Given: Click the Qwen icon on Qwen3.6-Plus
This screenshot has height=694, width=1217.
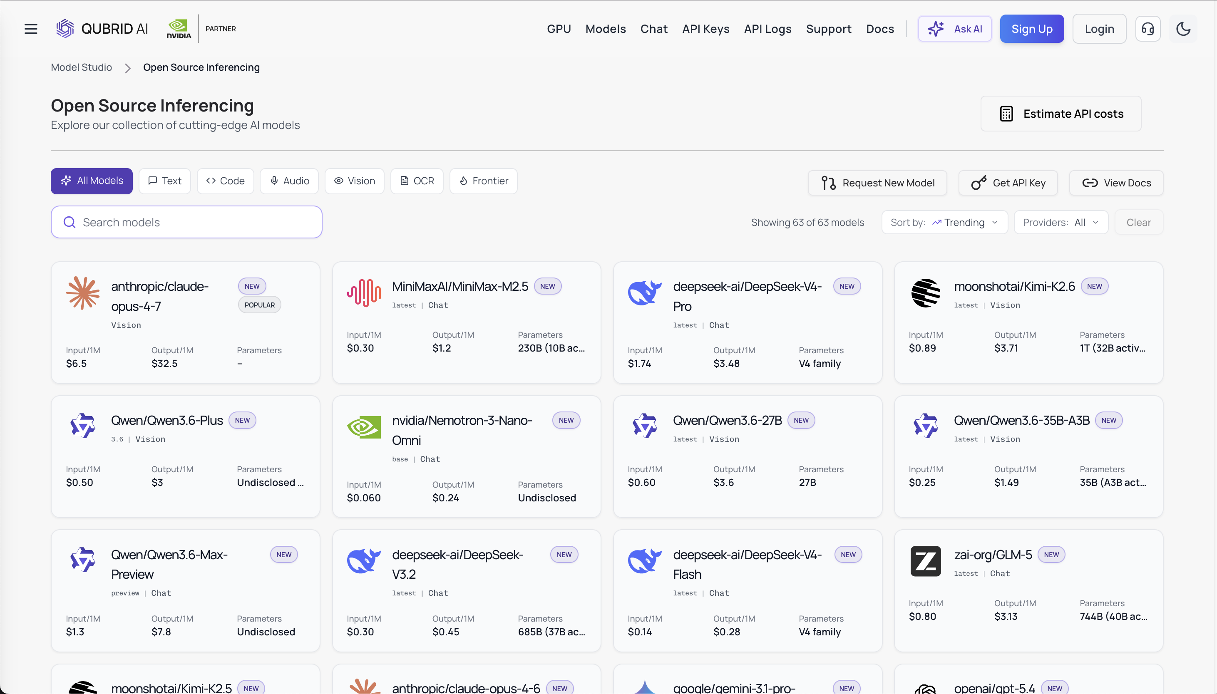Looking at the screenshot, I should pyautogui.click(x=83, y=426).
